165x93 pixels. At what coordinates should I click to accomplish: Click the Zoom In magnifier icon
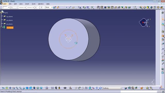pos(17,88)
